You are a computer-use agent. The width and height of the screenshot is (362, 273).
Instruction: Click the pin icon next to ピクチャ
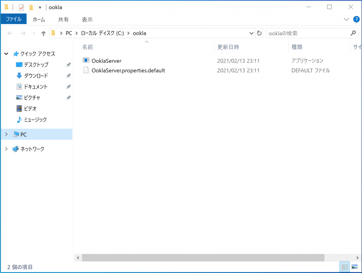tap(69, 98)
